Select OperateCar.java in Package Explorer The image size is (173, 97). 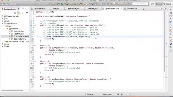(x=20, y=39)
